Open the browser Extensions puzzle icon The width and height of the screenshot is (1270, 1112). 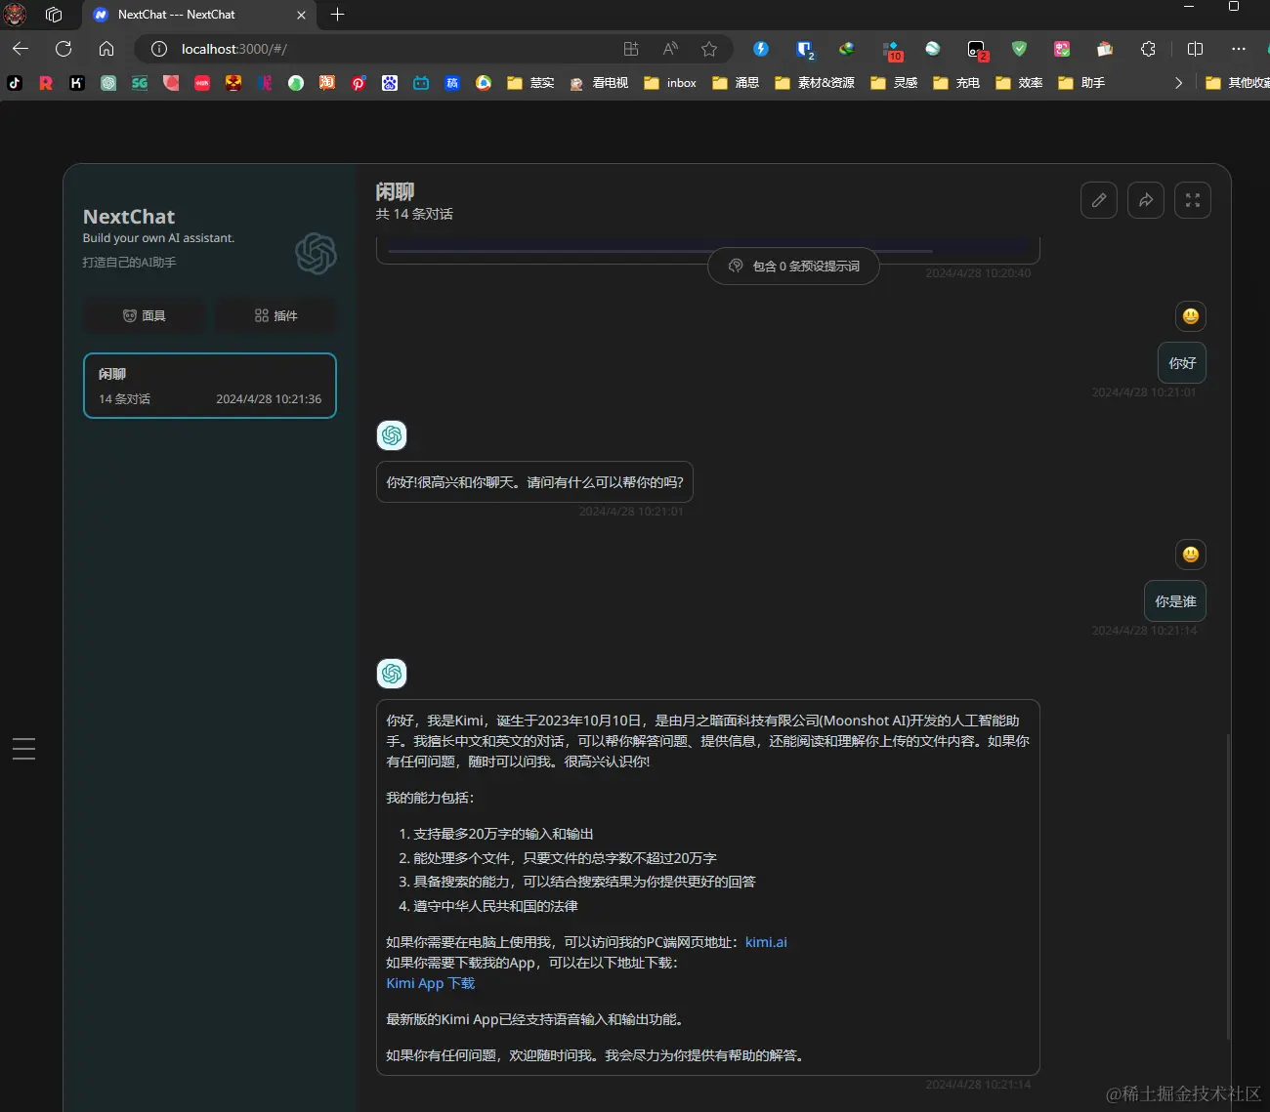(x=1148, y=49)
